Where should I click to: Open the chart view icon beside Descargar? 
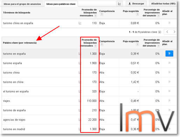point(119,4)
